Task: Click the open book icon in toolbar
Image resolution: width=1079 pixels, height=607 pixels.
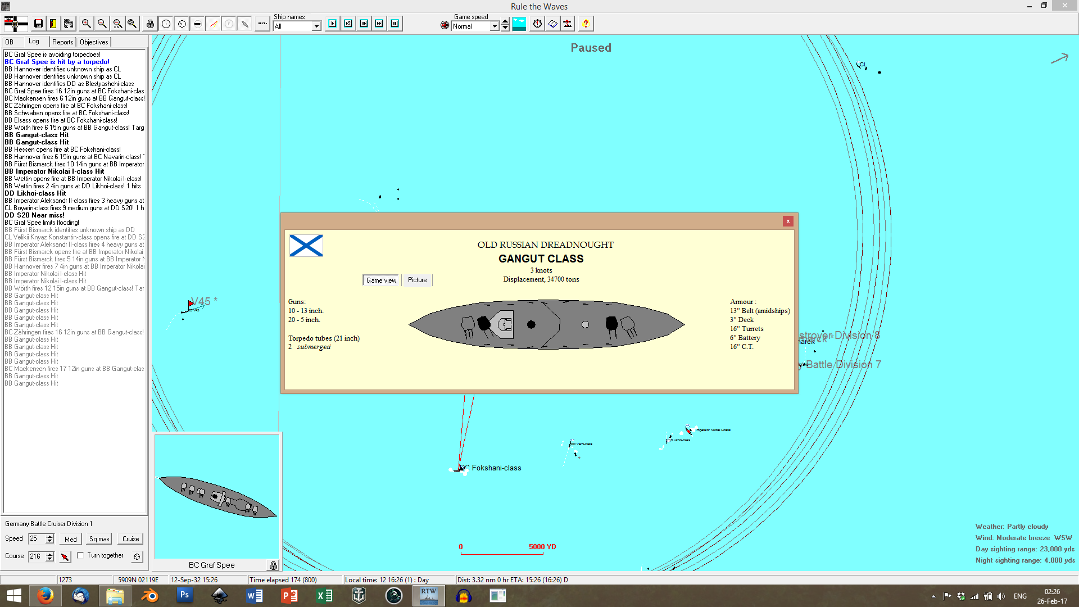Action: click(553, 24)
